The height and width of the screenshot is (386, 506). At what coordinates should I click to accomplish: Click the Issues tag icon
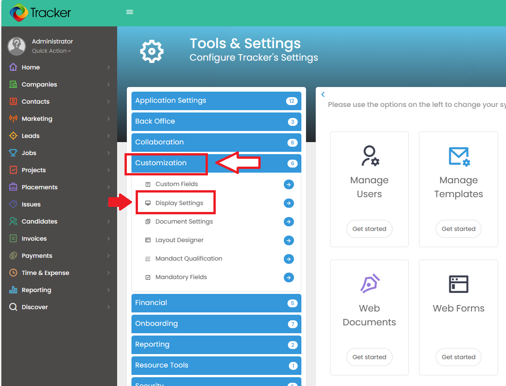coord(13,204)
